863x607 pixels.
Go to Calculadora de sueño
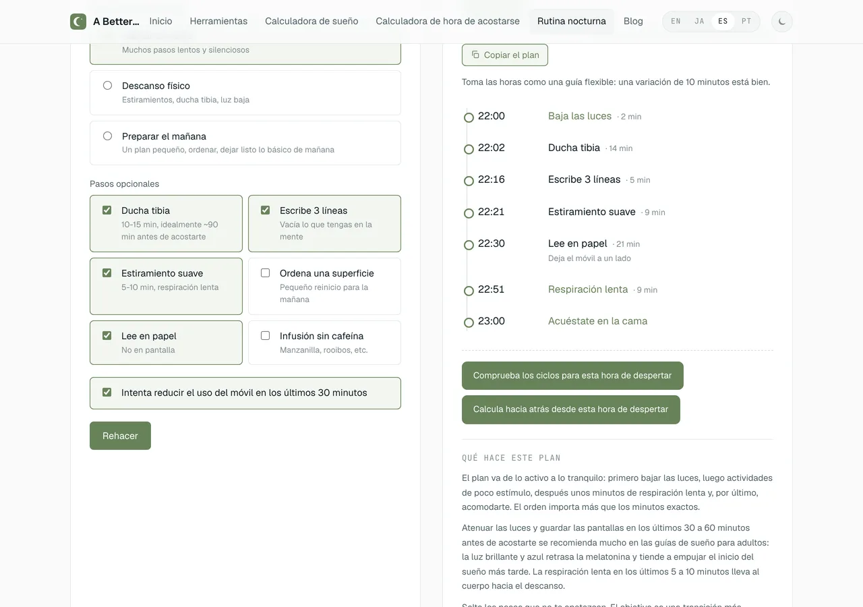pos(311,21)
